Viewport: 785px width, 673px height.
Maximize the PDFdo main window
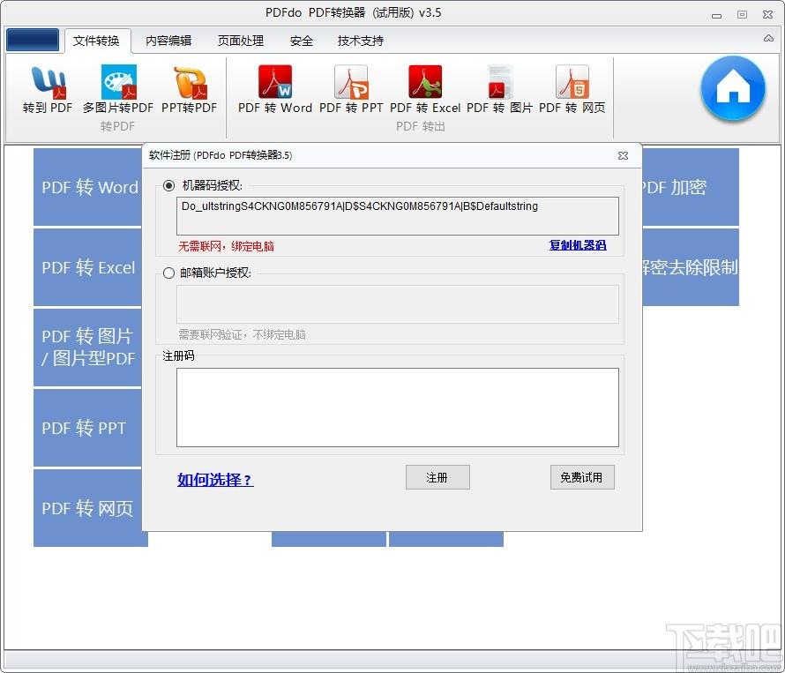(742, 14)
